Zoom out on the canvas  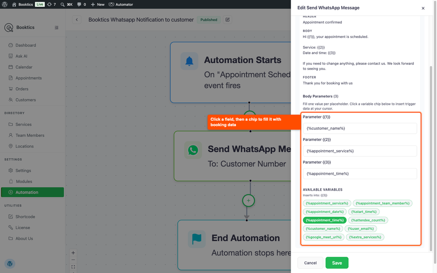[73, 260]
